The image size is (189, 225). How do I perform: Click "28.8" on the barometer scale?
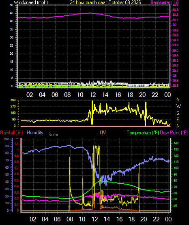(x=175, y=86)
